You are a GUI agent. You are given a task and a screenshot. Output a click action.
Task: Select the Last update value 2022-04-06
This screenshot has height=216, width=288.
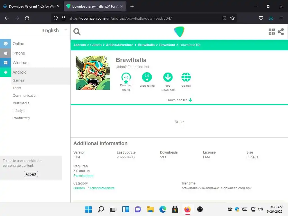(x=126, y=157)
